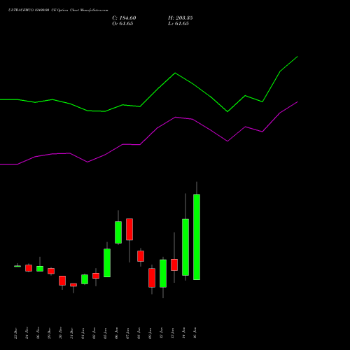Click the low value L: 61.65
350x350 pixels.
click(x=178, y=24)
